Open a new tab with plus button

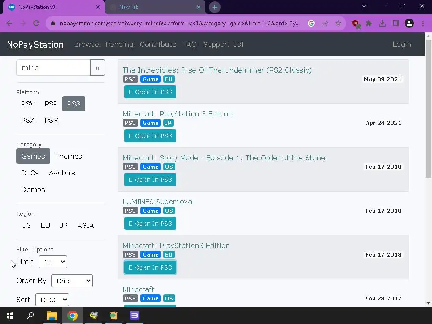[215, 7]
